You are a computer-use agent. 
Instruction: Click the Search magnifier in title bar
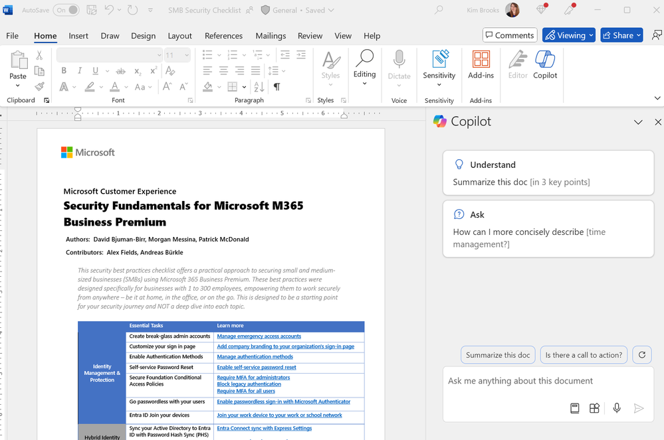439,10
